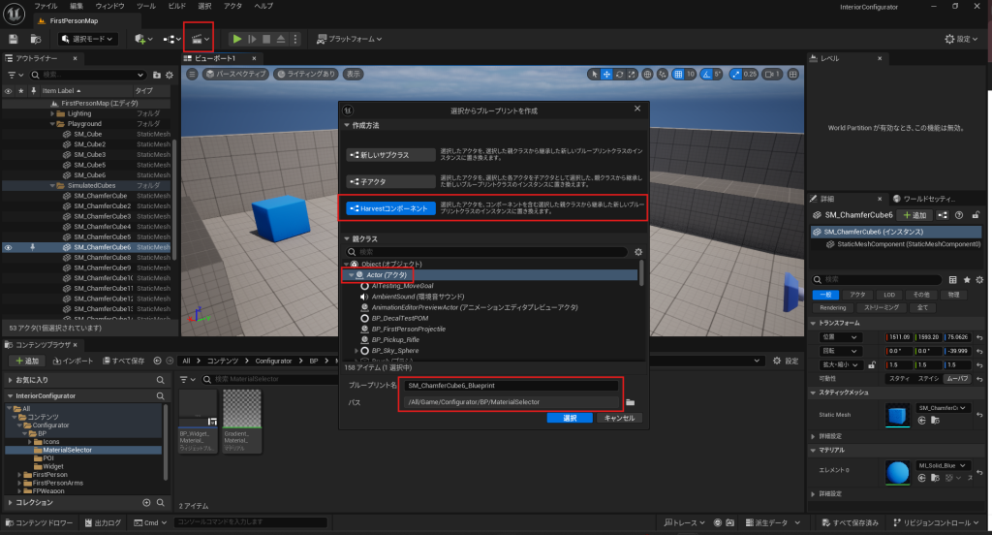Click the Blueprints toolbar icon
This screenshot has width=992, height=535.
coord(170,39)
